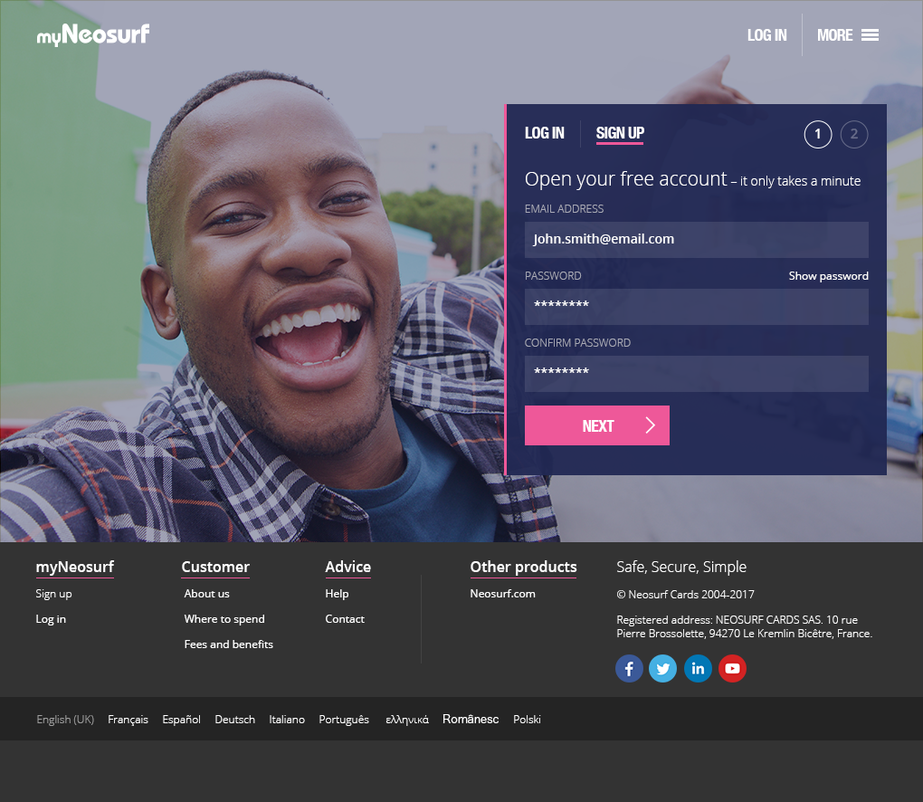This screenshot has width=923, height=802.
Task: Click the myNeosurf logo
Action: pos(93,34)
